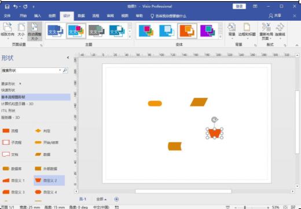Select the parallelogram data shape on canvas
Viewport: 301px width, 209px height.
click(x=199, y=102)
